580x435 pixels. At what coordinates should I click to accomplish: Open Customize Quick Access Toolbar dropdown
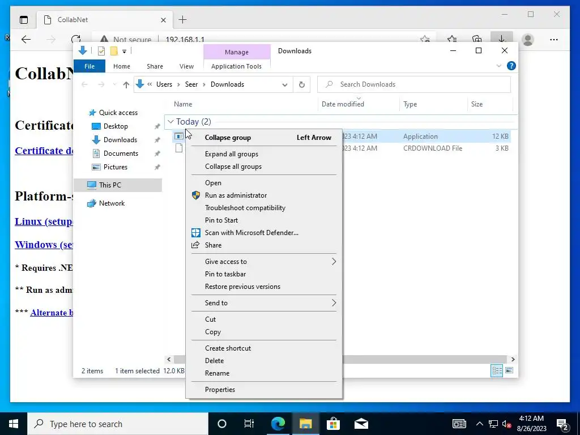point(124,52)
